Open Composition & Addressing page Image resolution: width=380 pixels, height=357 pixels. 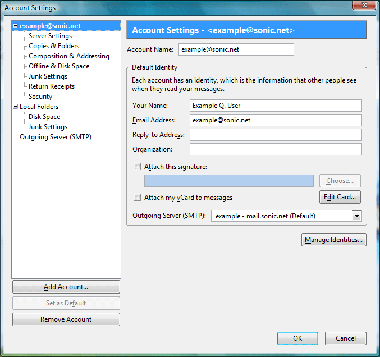[x=69, y=56]
